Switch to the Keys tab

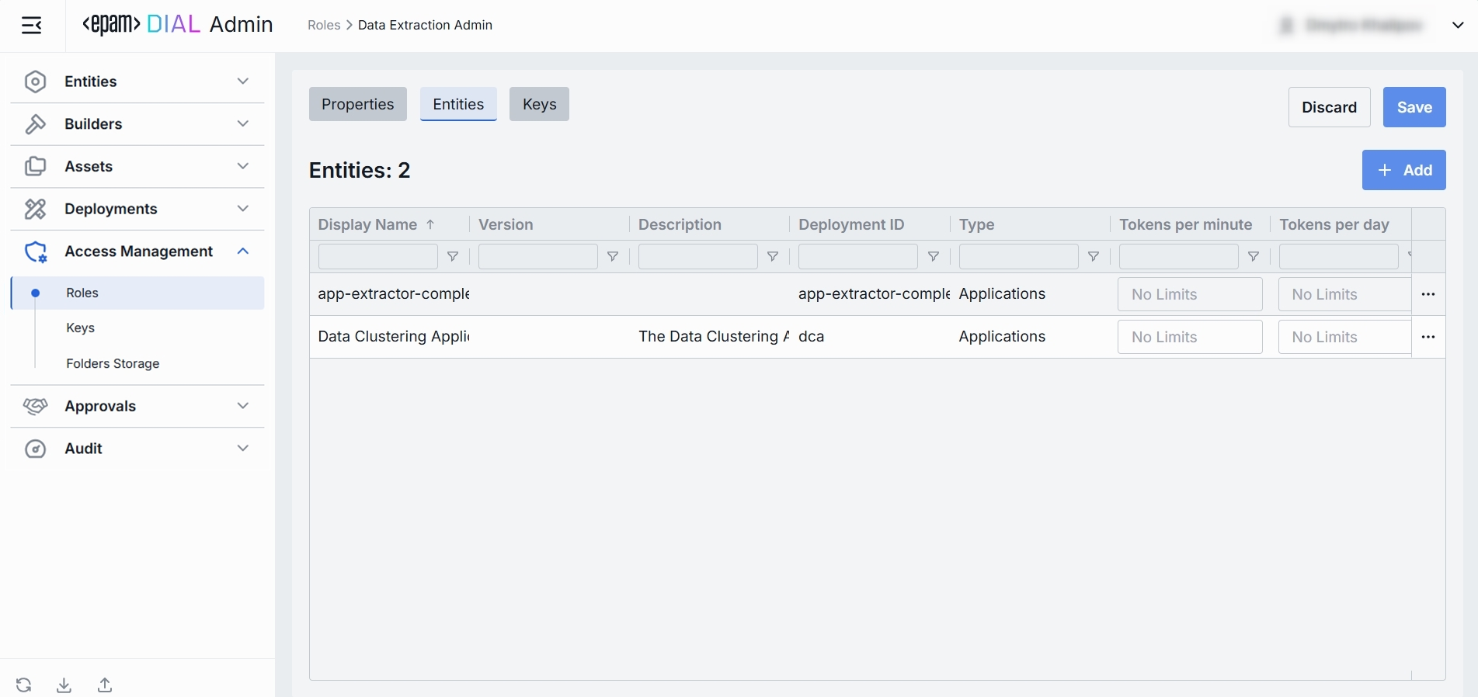[539, 104]
